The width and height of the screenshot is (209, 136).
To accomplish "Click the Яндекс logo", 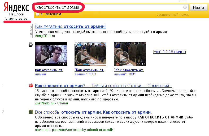I will click(16, 7).
